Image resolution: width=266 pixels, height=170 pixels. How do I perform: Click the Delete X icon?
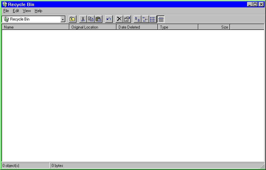[119, 19]
